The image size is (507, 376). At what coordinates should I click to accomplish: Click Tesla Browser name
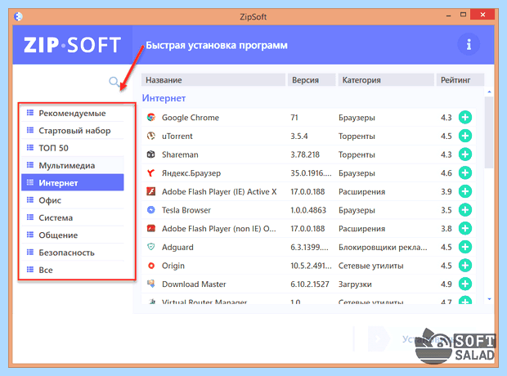coord(186,210)
